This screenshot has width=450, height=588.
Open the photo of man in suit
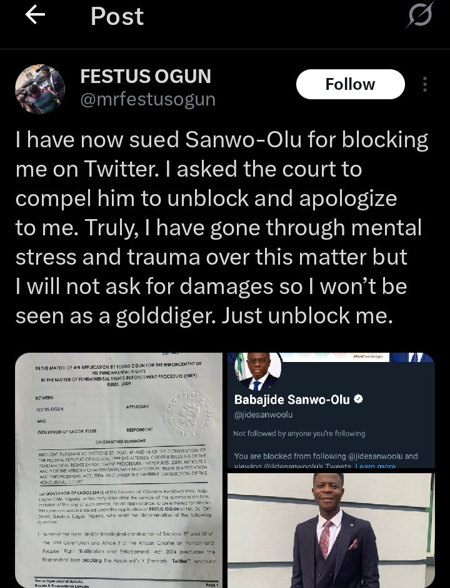(x=331, y=531)
